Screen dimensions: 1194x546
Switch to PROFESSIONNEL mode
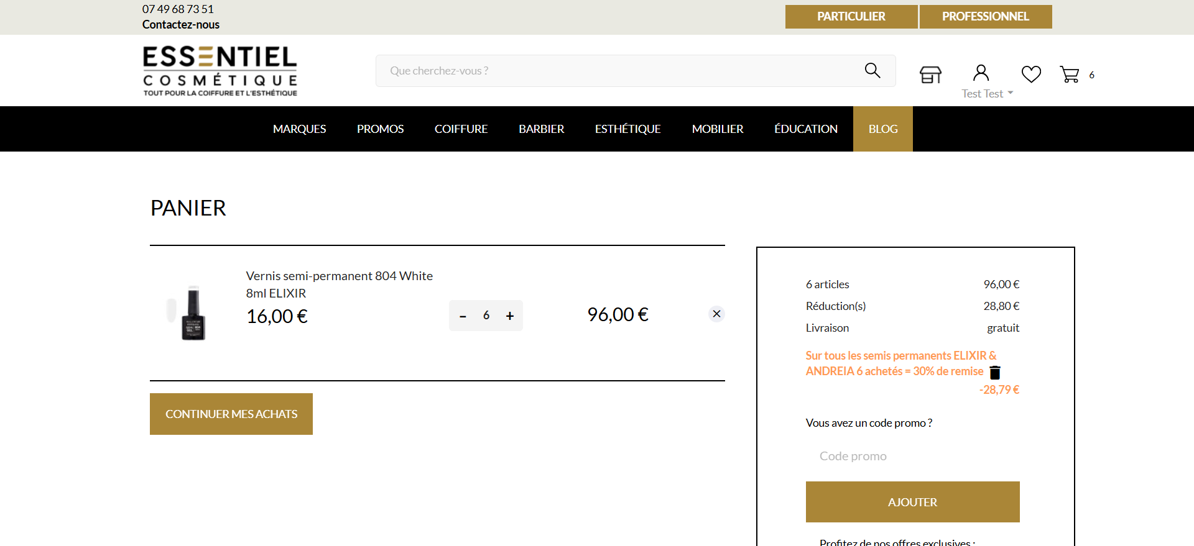click(x=986, y=17)
